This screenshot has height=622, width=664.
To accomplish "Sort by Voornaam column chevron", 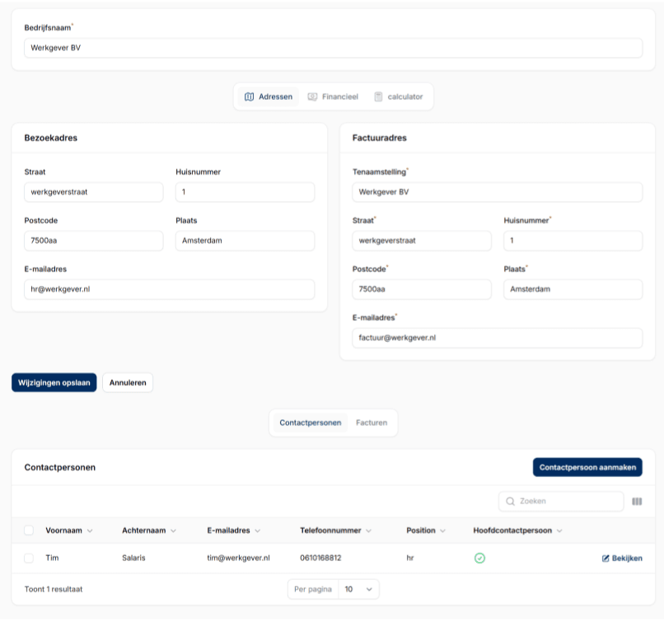I will 90,531.
